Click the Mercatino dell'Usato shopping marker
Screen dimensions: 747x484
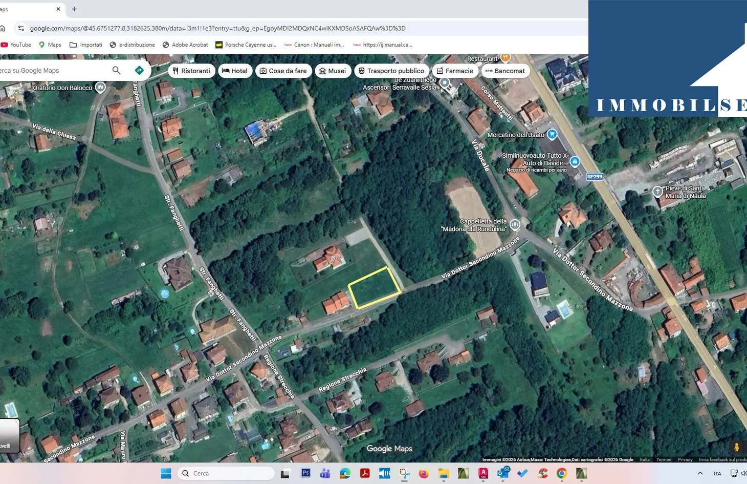[x=552, y=135]
